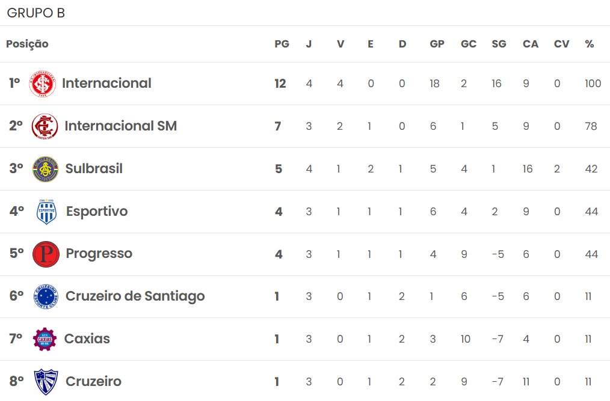Click the PG points column header

282,44
